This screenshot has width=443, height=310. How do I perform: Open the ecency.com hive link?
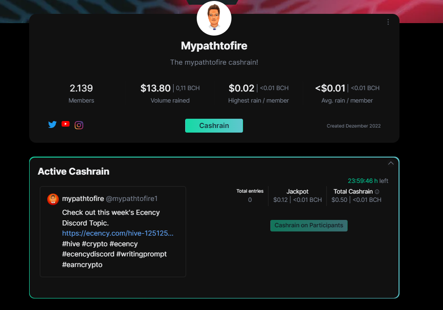coord(118,233)
